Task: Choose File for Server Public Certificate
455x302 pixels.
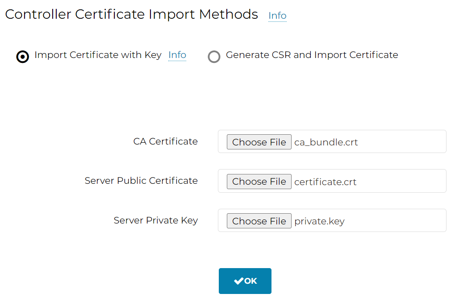Action: 259,182
